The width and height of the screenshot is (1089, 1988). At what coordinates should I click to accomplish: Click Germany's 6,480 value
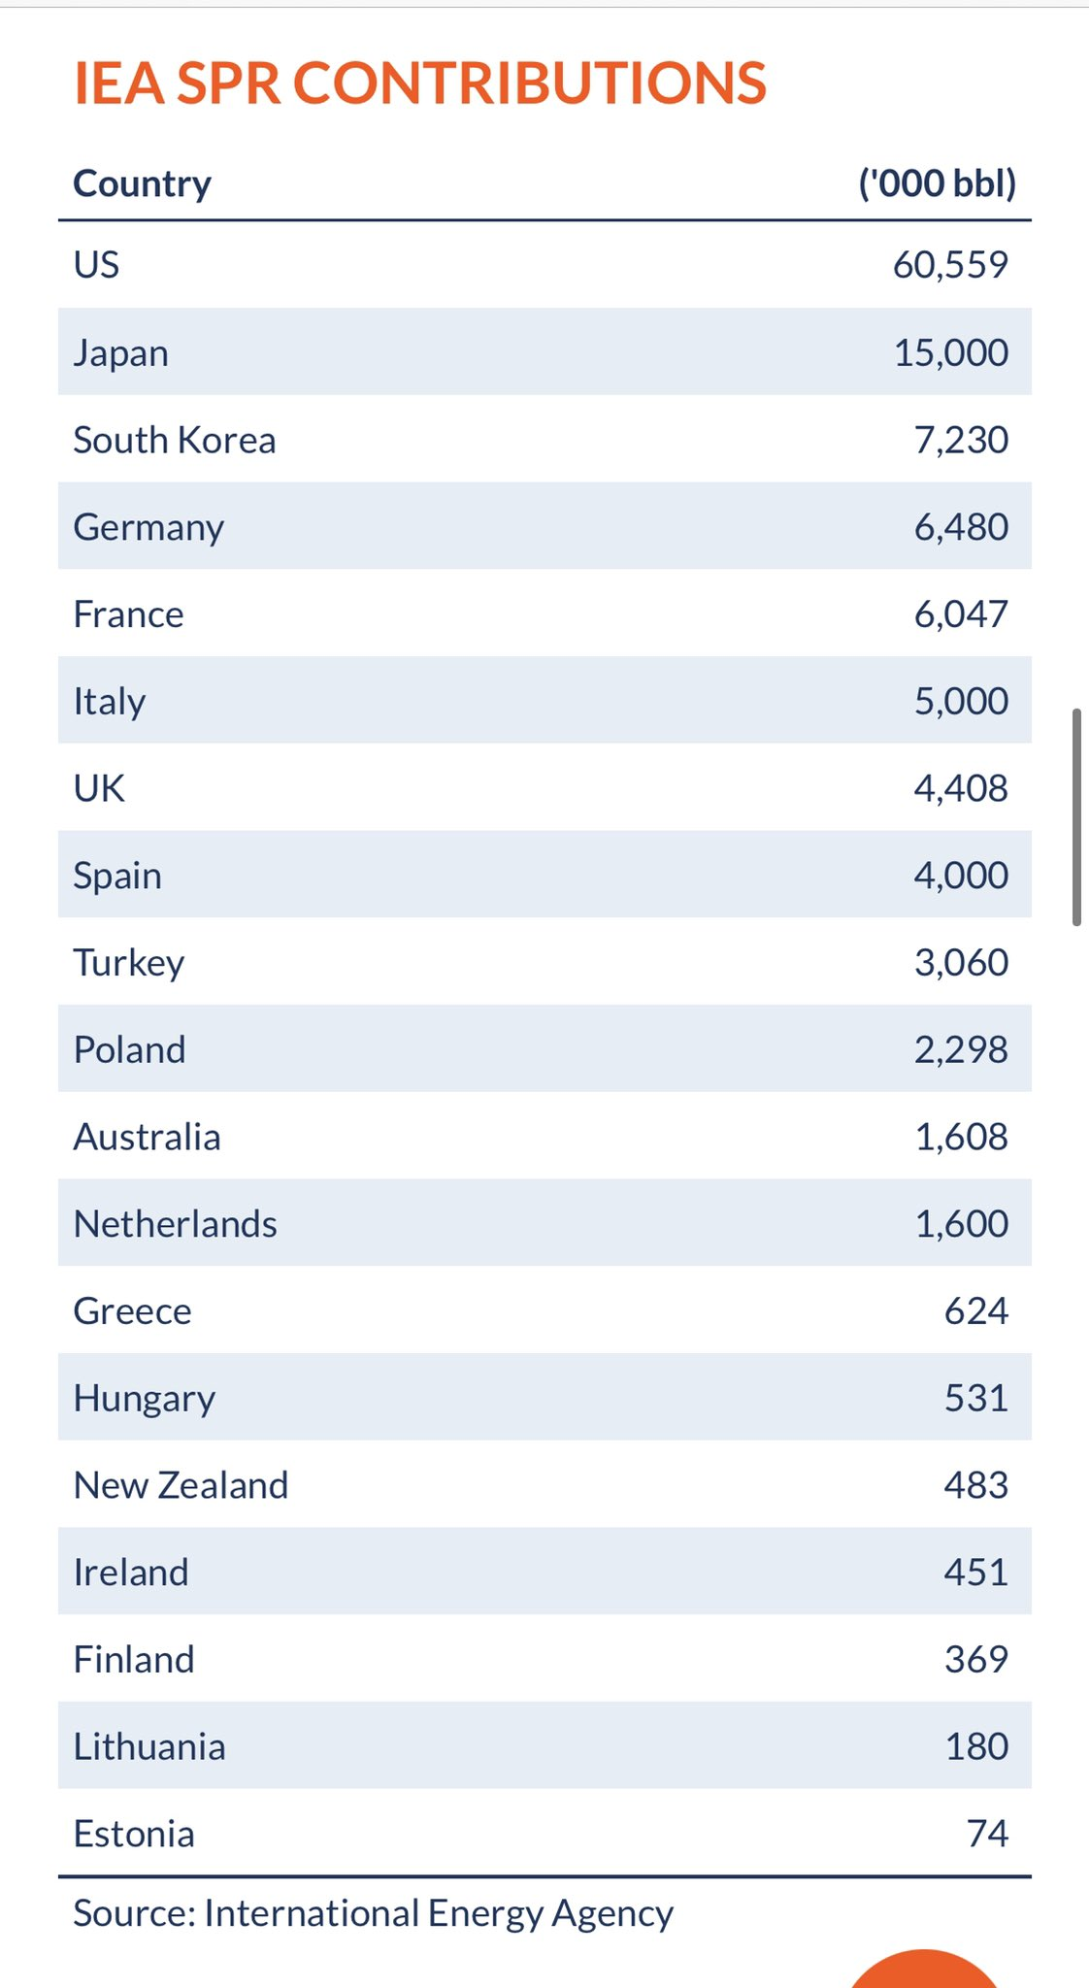pos(961,527)
